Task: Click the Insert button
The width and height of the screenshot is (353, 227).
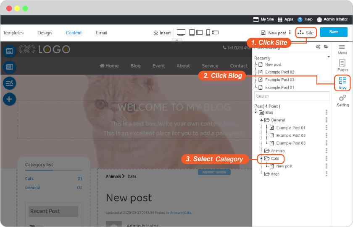Action: click(162, 33)
